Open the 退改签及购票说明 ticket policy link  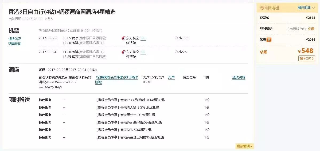(15, 41)
